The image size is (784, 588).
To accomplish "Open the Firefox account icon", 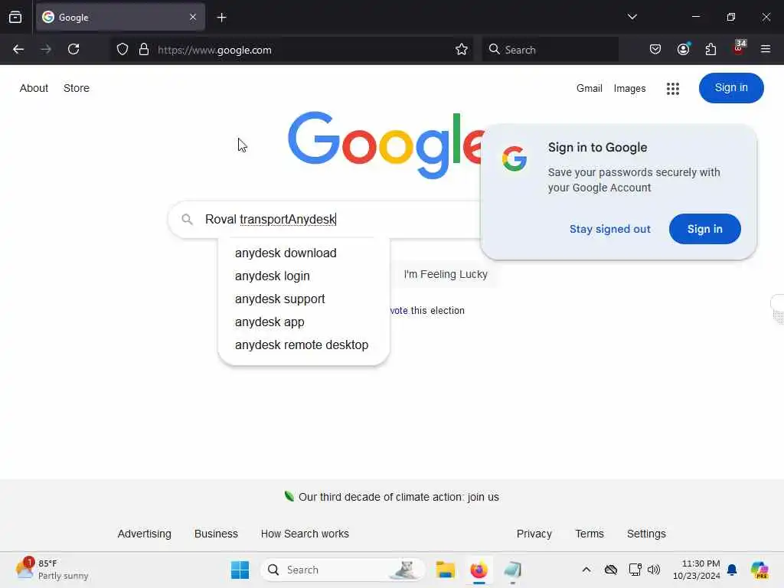I will tap(684, 49).
